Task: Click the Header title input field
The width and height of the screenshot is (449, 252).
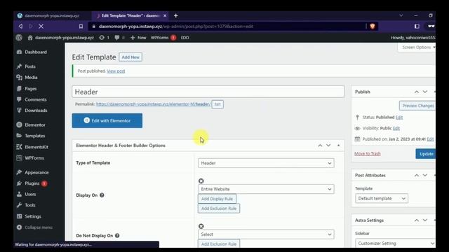Action: (208, 92)
